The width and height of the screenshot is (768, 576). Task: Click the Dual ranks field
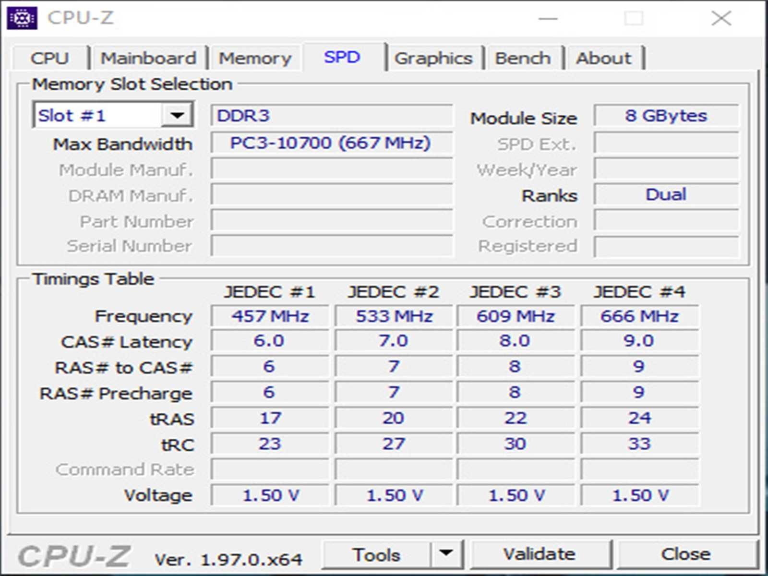tap(666, 194)
